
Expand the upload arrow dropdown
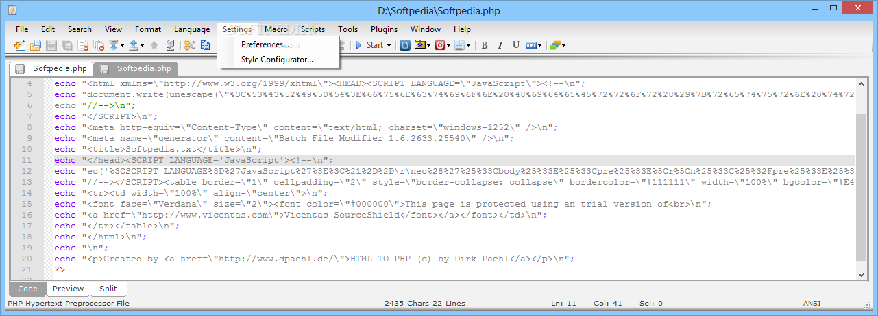tap(142, 46)
